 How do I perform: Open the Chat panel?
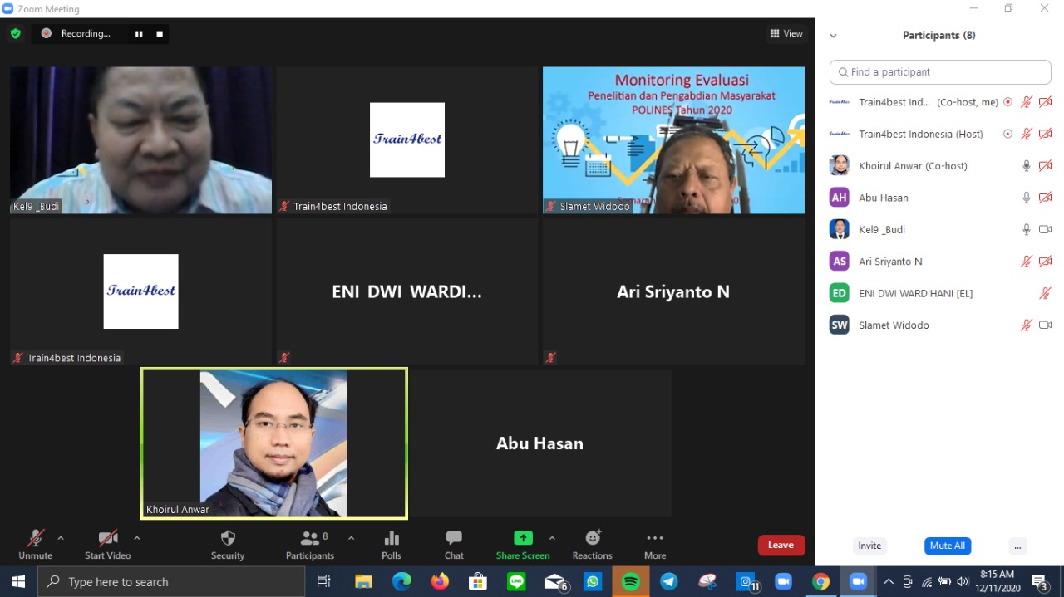tap(454, 538)
